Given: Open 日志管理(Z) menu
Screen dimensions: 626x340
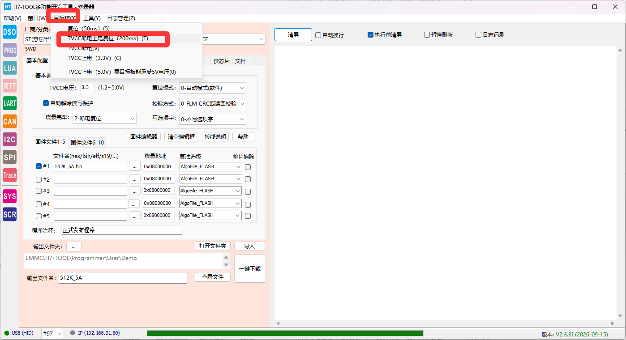Looking at the screenshot, I should coord(121,18).
